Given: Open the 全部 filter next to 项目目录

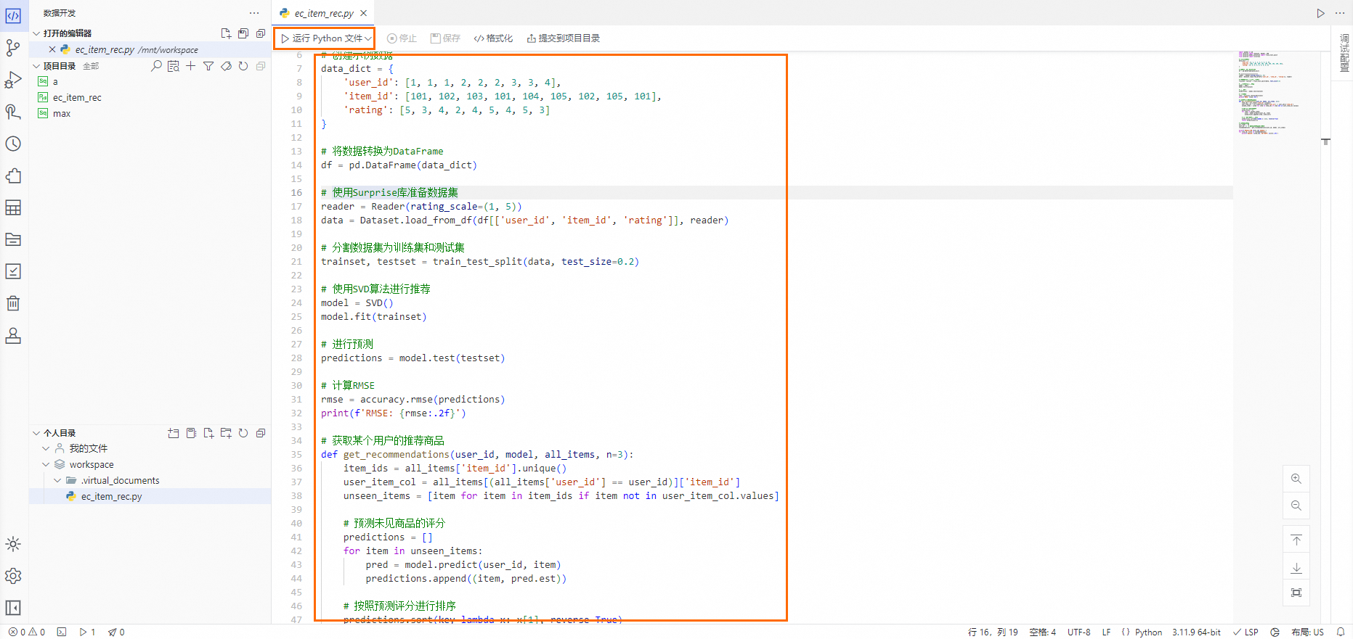Looking at the screenshot, I should [x=91, y=66].
